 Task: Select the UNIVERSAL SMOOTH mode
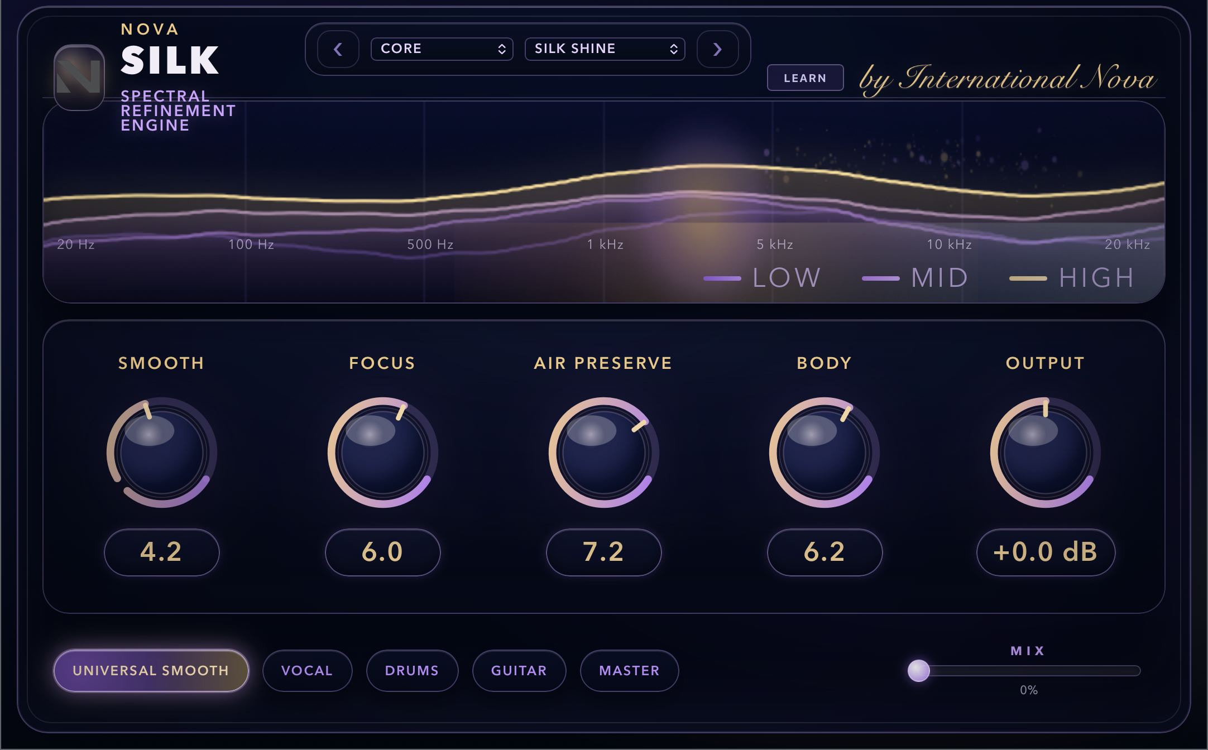coord(151,671)
